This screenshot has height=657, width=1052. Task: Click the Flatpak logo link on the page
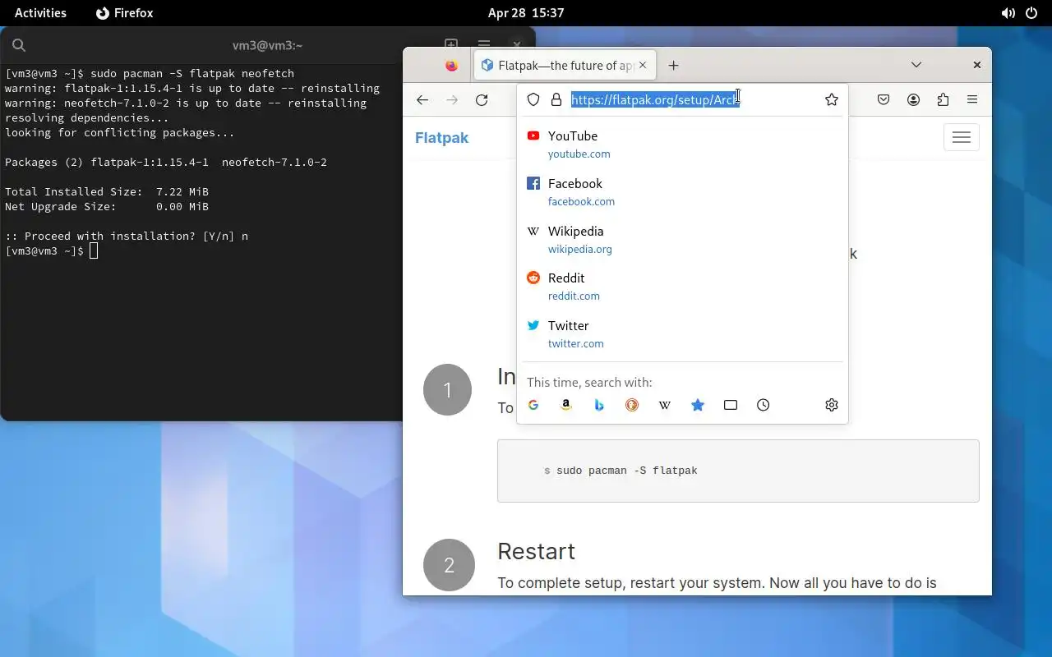click(441, 137)
